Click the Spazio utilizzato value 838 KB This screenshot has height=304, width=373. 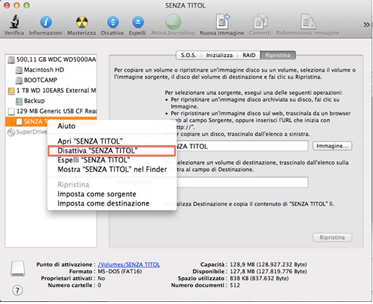pos(259,278)
